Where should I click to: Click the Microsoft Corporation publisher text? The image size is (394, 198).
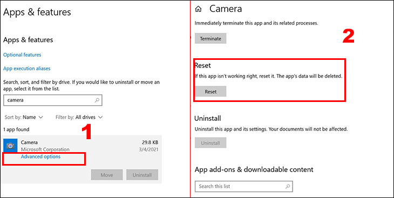pos(45,149)
